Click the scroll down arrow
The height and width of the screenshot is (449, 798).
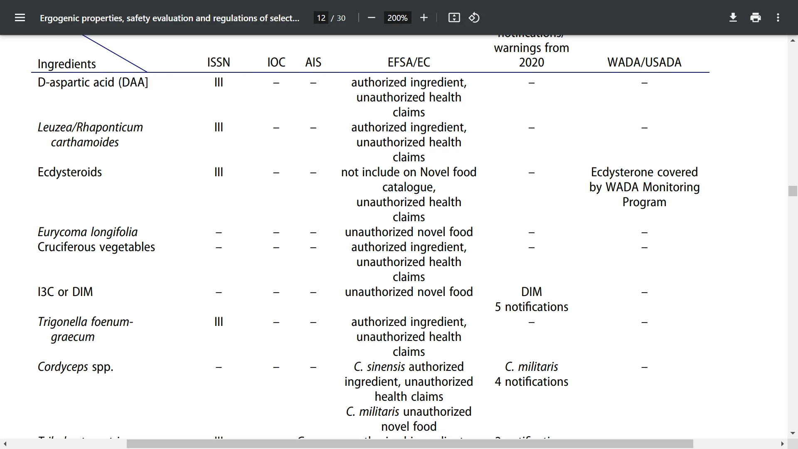click(793, 433)
